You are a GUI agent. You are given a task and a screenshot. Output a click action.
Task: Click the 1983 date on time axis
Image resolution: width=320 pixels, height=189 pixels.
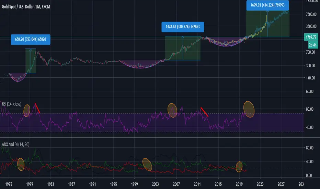50,184
